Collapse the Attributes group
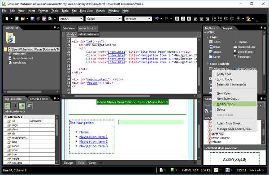The image size is (269, 175). (x=5, y=117)
